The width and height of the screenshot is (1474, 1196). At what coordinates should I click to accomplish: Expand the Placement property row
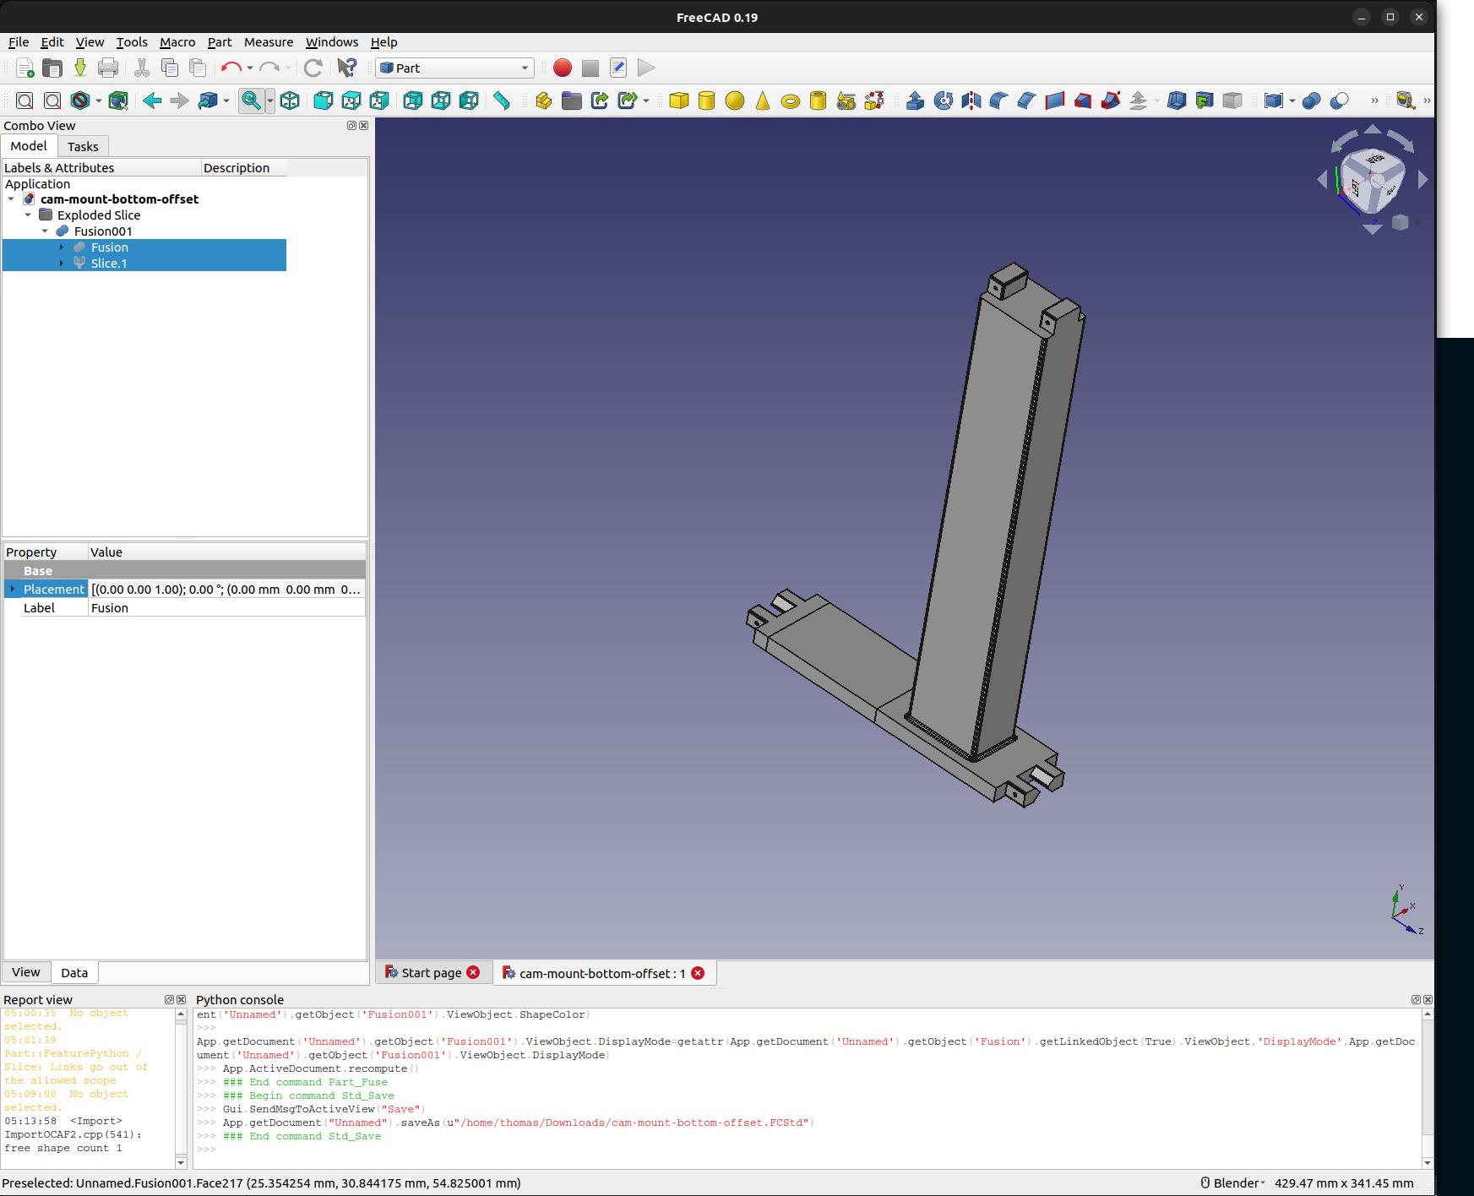10,589
